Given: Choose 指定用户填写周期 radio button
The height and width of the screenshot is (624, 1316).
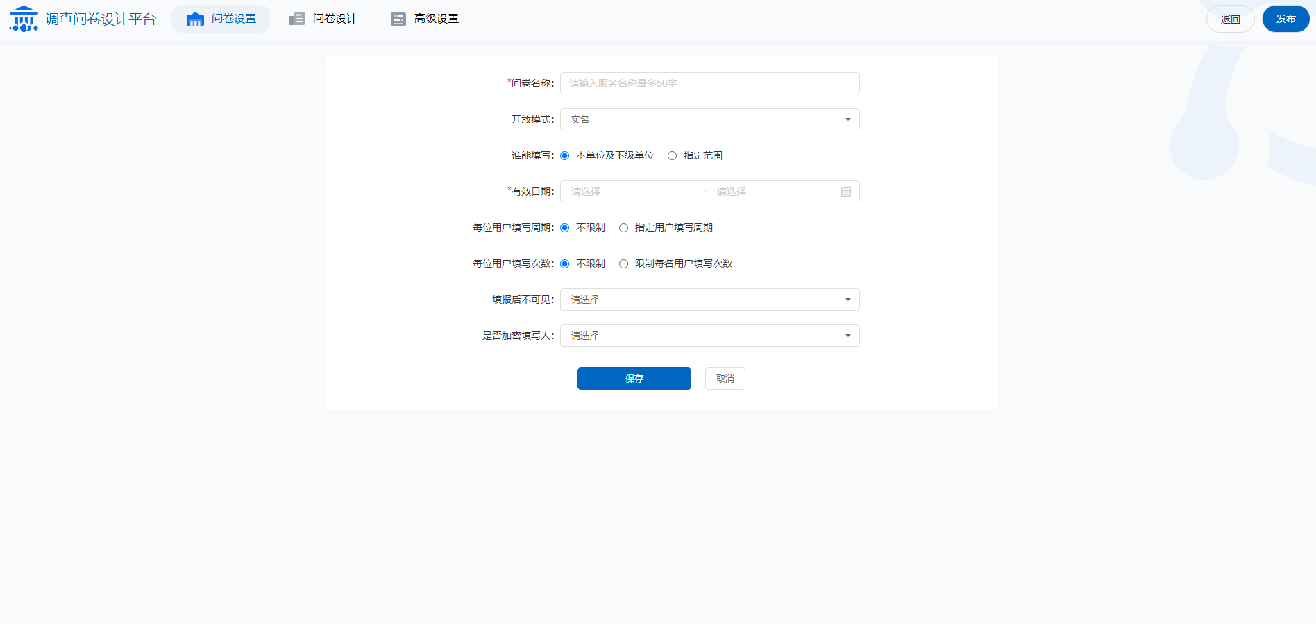Looking at the screenshot, I should click(x=623, y=228).
